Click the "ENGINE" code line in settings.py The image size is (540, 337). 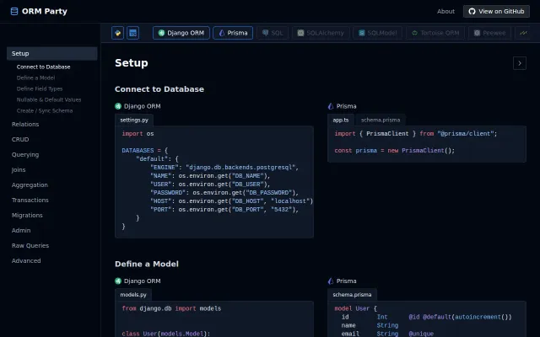point(224,168)
